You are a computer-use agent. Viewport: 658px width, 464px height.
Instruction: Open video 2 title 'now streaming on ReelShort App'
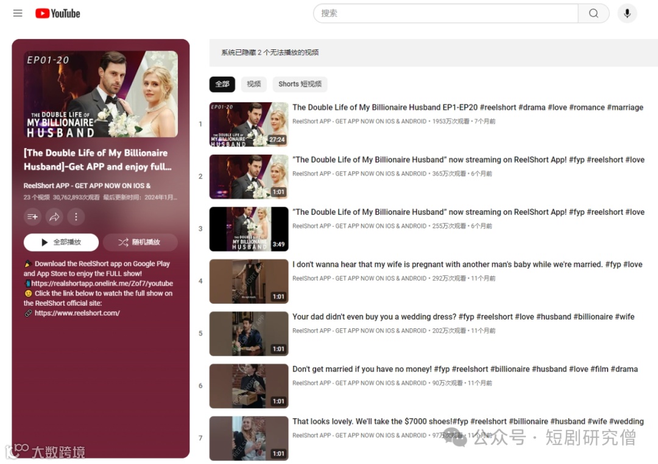click(469, 160)
